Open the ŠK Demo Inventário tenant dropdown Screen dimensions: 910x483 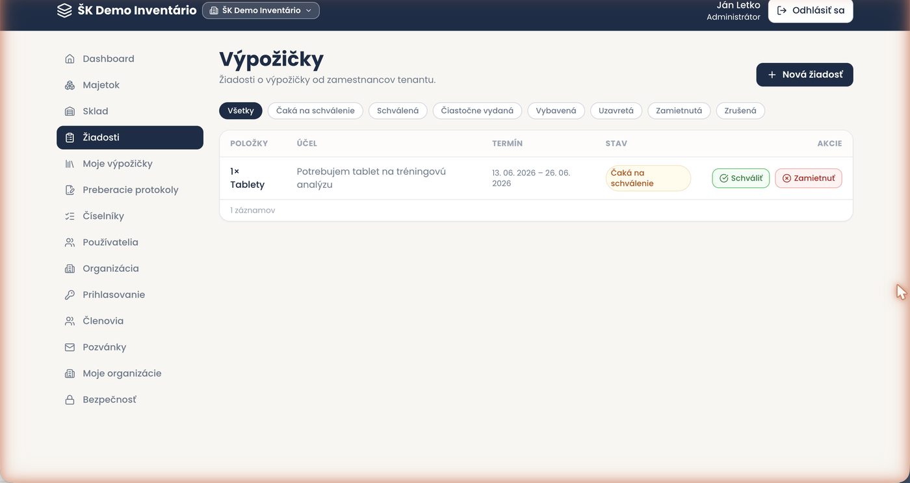point(261,10)
